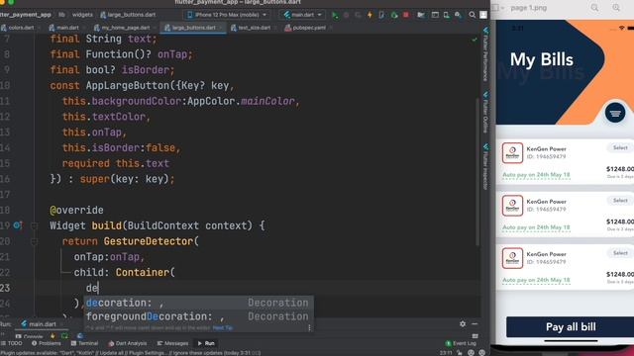Switch to colors.dart tab
634x356 pixels.
[x=18, y=28]
